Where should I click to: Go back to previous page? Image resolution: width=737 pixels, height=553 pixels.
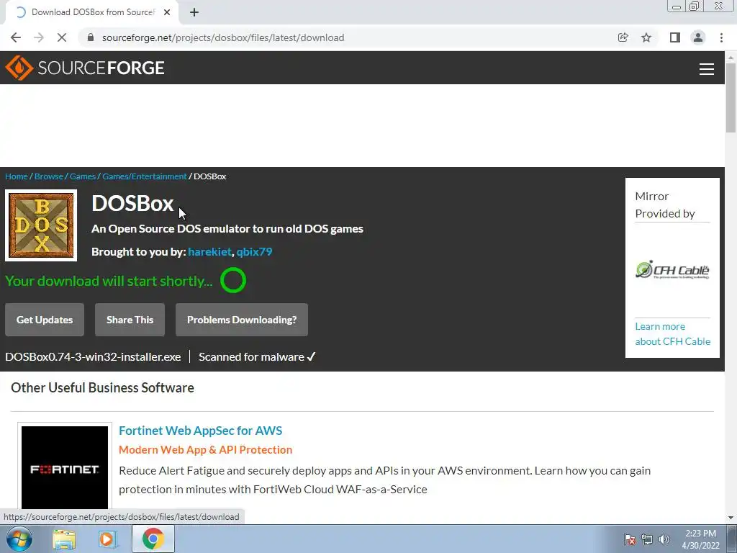coord(16,37)
